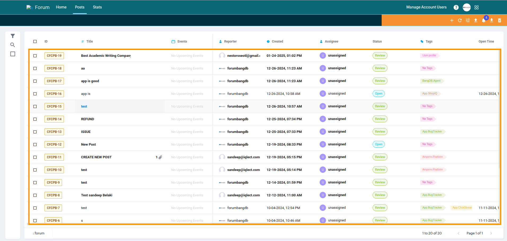Click the hash icon beside the Title header
This screenshot has height=241, width=507.
[83, 41]
